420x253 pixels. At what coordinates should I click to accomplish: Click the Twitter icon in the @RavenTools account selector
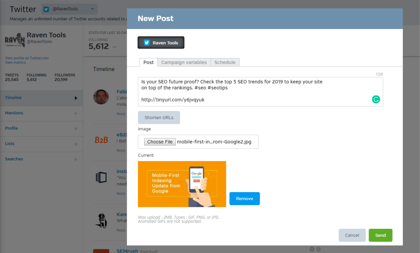(46, 9)
